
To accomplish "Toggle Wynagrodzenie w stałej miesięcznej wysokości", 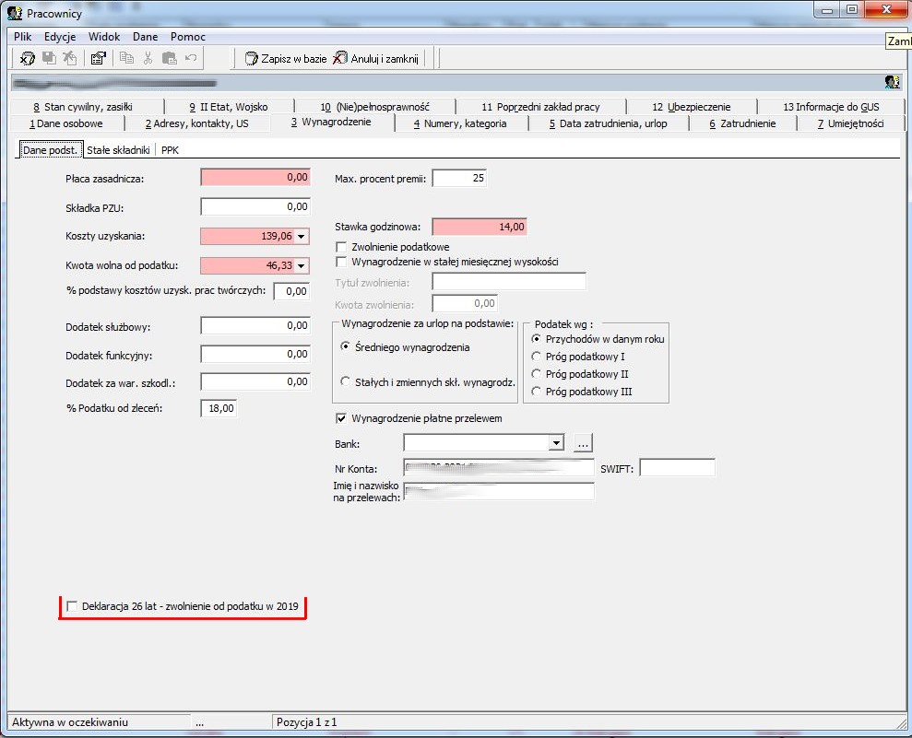I will pos(341,262).
